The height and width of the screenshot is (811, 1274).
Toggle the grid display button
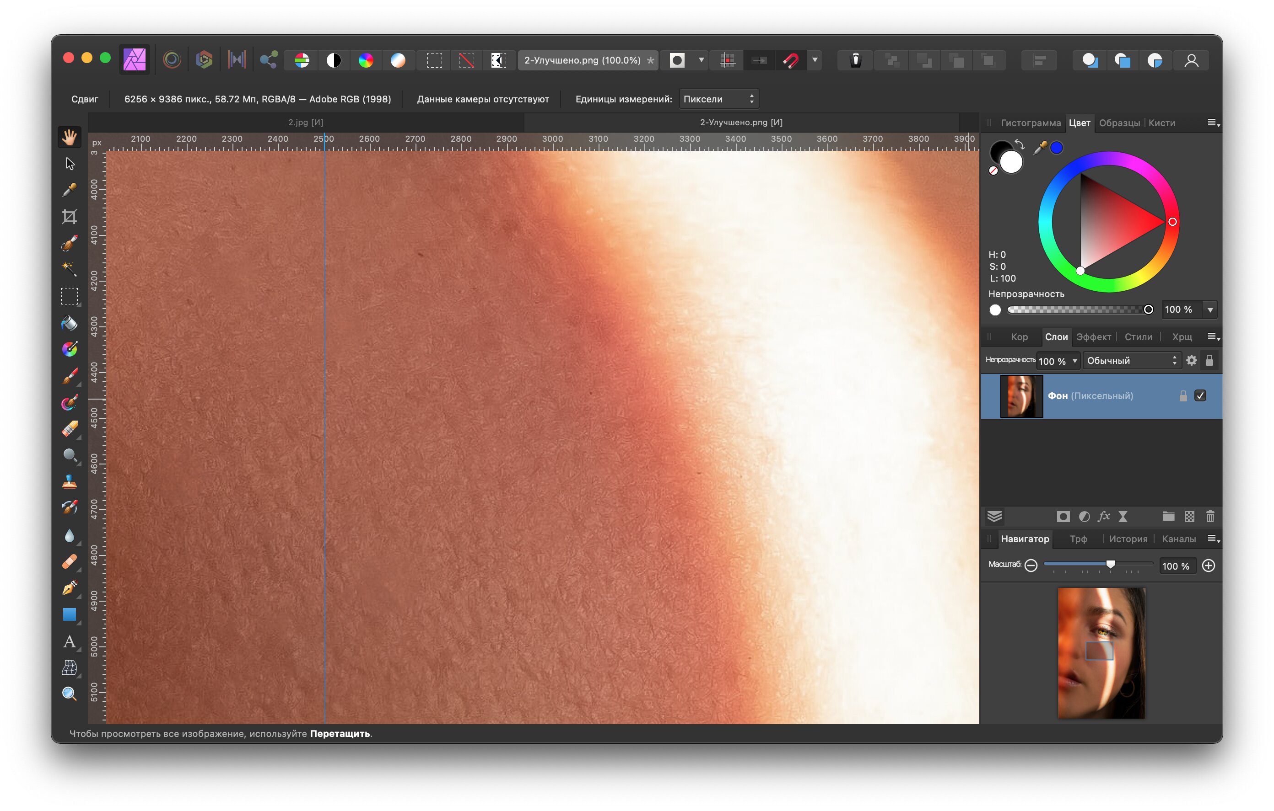(728, 60)
